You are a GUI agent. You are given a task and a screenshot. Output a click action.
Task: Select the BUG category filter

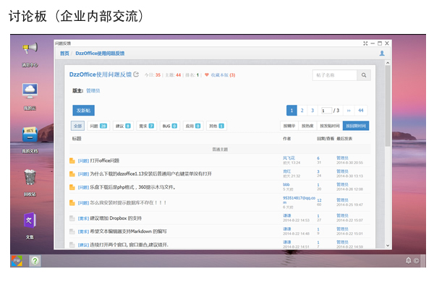coord(170,126)
